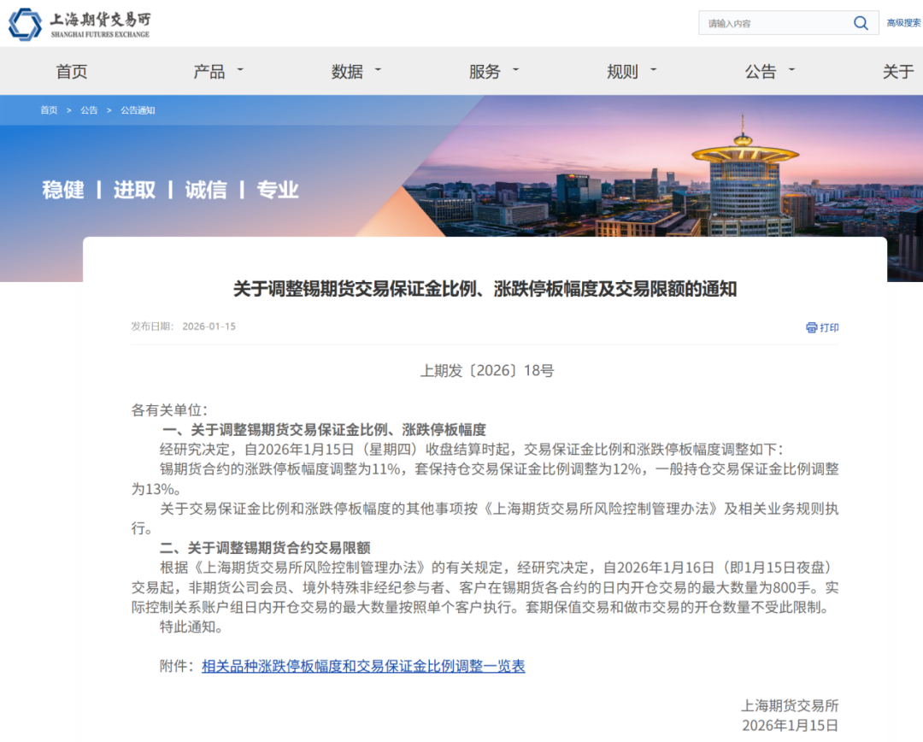The width and height of the screenshot is (923, 742).
Task: Click the publish date 2026-01-15
Action: point(209,327)
